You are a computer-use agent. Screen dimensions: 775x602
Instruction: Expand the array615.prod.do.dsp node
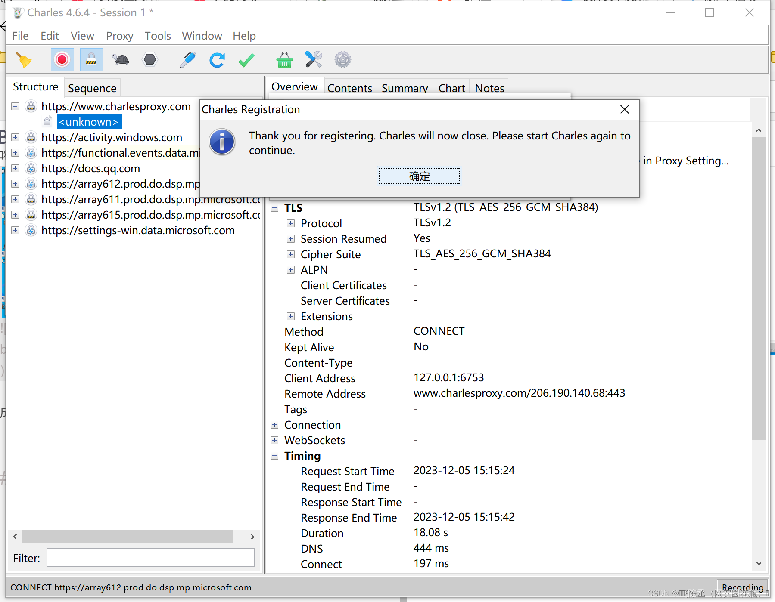(15, 215)
